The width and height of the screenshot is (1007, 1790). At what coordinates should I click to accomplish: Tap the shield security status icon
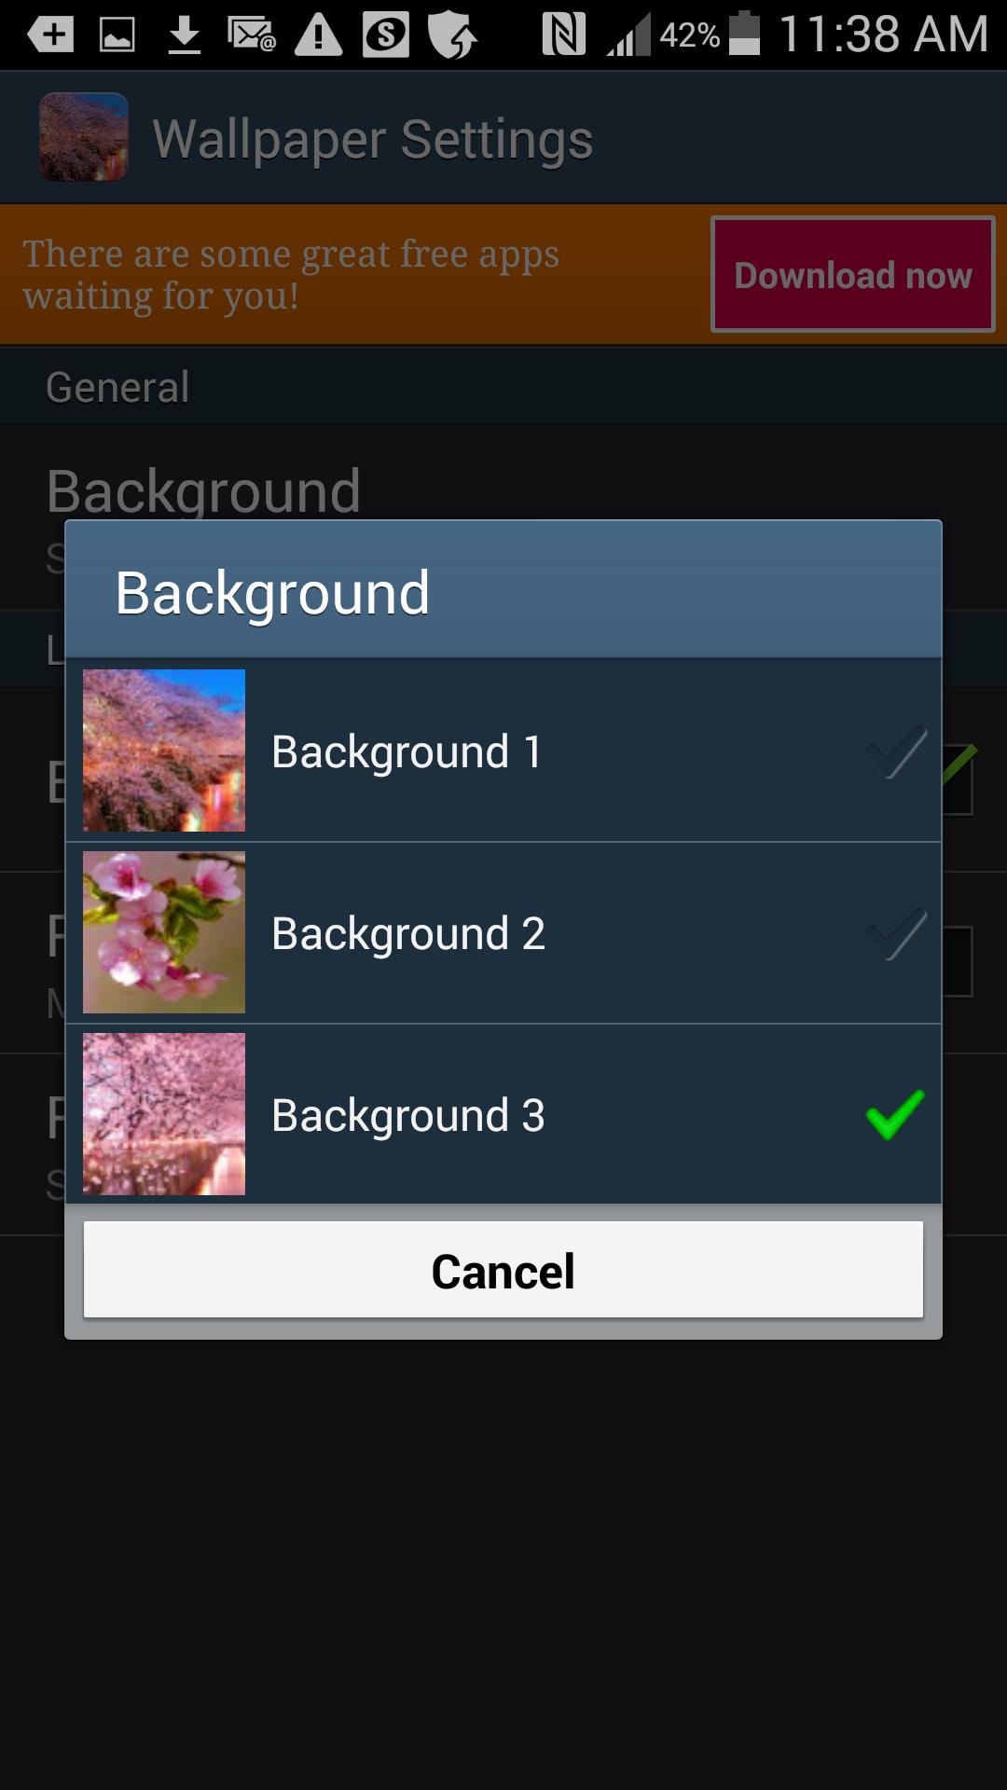[451, 35]
